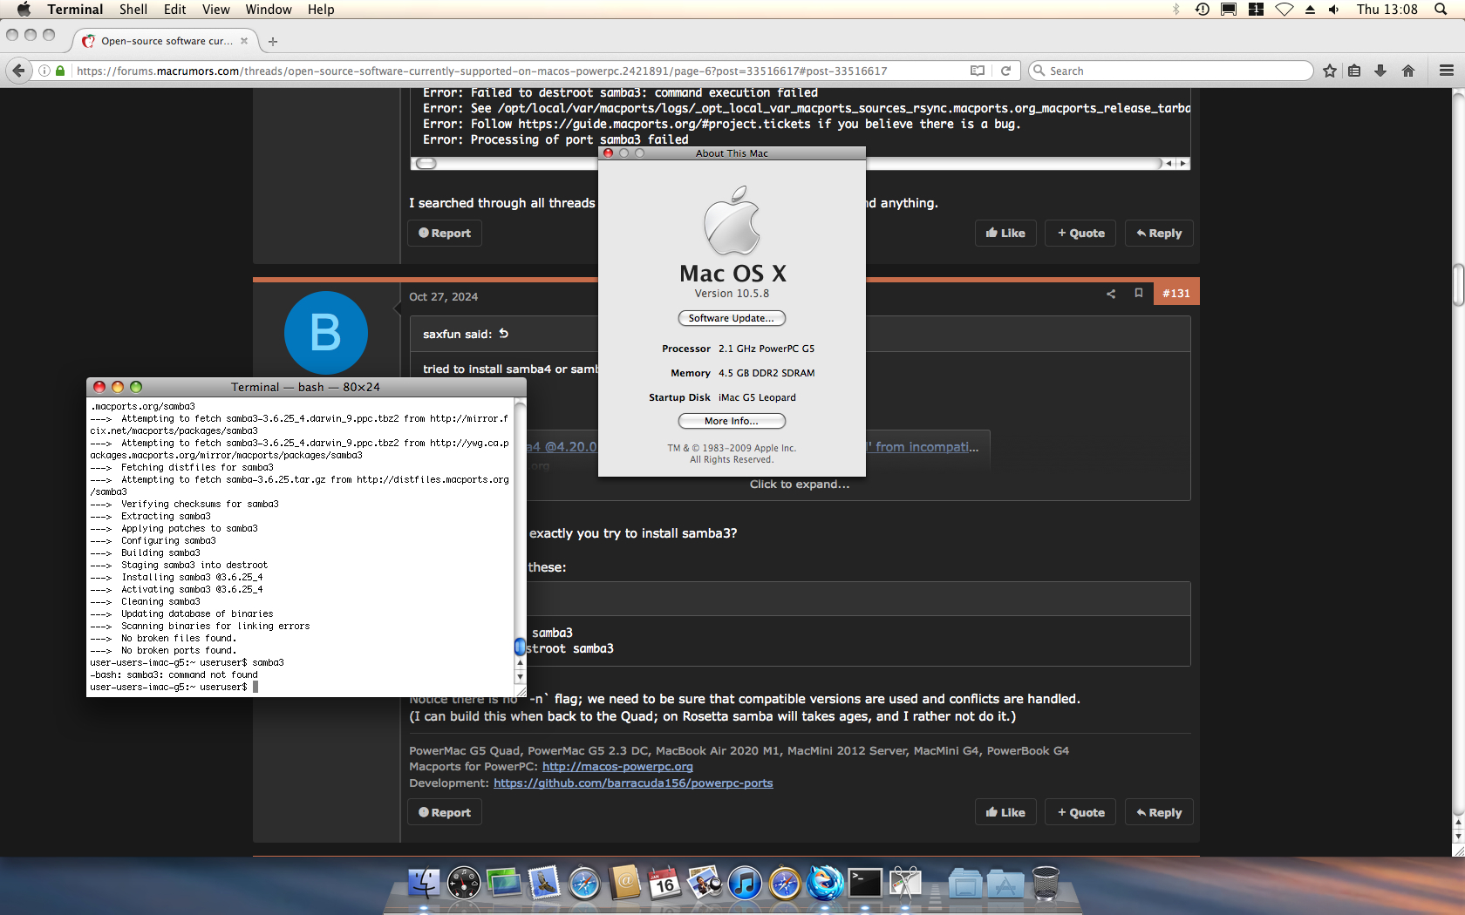Open the menu bar clock Thu 13:08
The height and width of the screenshot is (915, 1465).
point(1387,10)
